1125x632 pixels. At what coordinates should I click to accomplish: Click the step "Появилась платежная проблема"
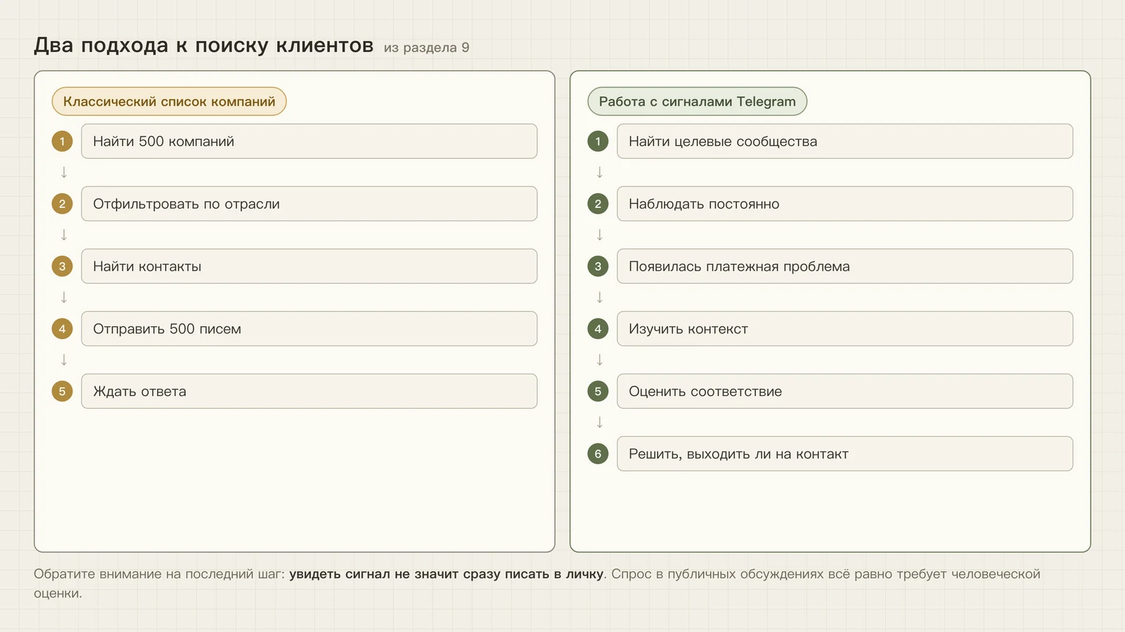point(845,266)
